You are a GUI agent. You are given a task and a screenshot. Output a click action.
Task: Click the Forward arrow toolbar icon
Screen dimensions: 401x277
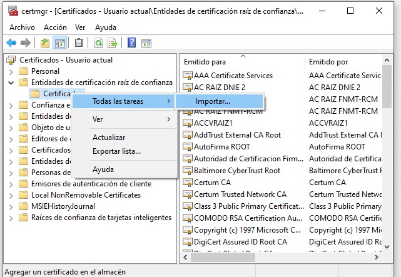coord(25,43)
